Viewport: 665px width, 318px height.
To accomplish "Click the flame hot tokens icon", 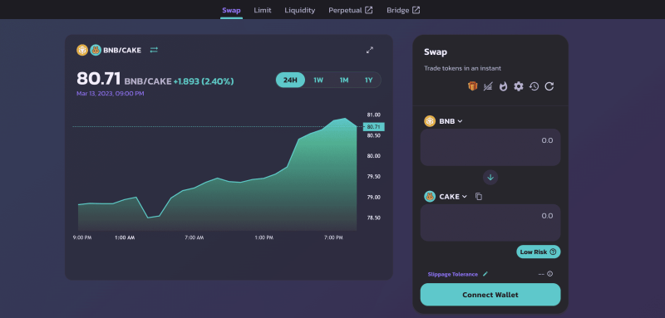I will pos(504,86).
